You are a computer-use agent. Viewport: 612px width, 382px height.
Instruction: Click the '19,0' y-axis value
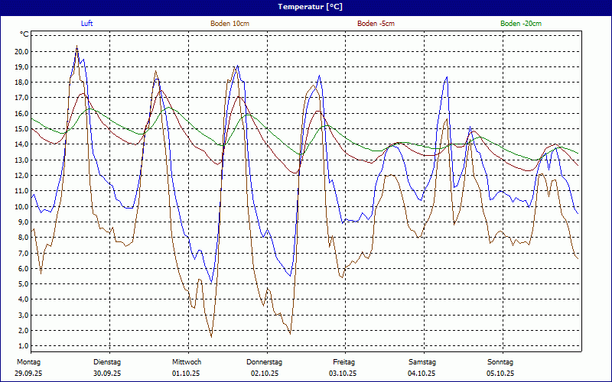[x=21, y=66]
